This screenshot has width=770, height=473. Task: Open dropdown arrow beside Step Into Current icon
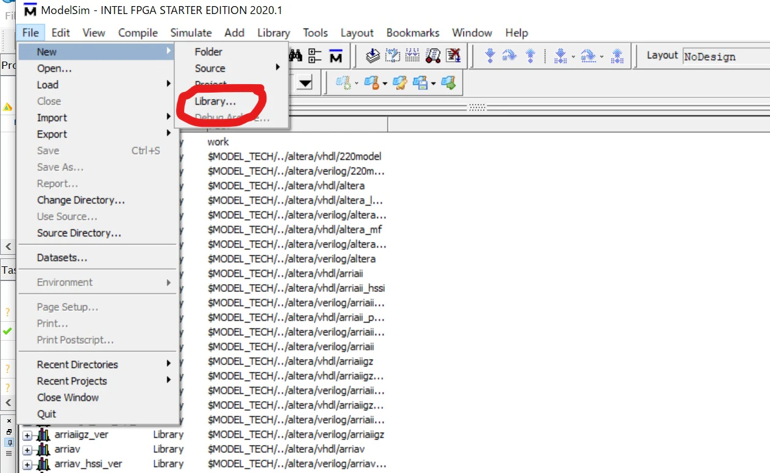point(573,57)
